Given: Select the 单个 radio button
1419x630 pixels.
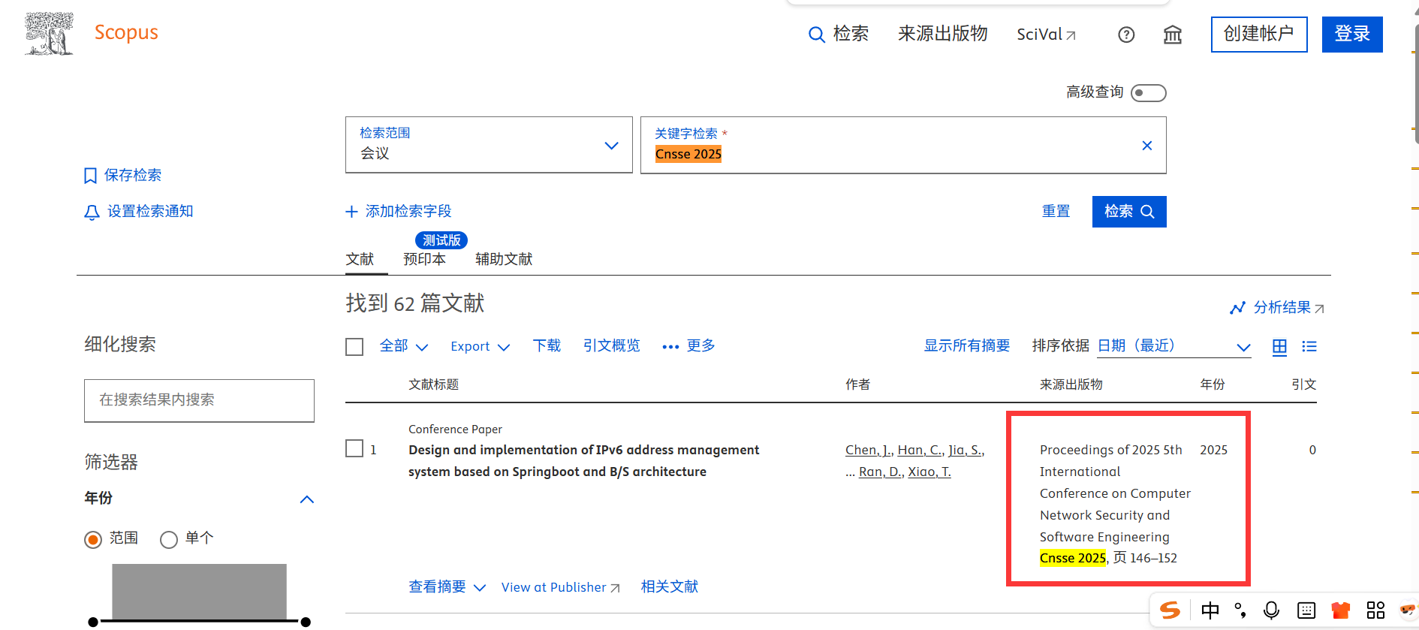Looking at the screenshot, I should tap(169, 539).
